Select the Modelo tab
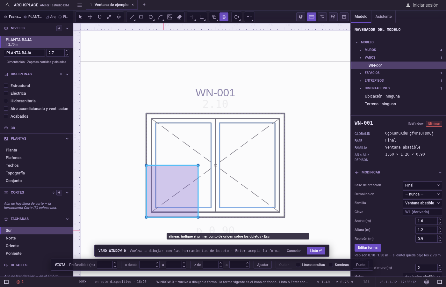This screenshot has height=287, width=446. click(x=361, y=17)
